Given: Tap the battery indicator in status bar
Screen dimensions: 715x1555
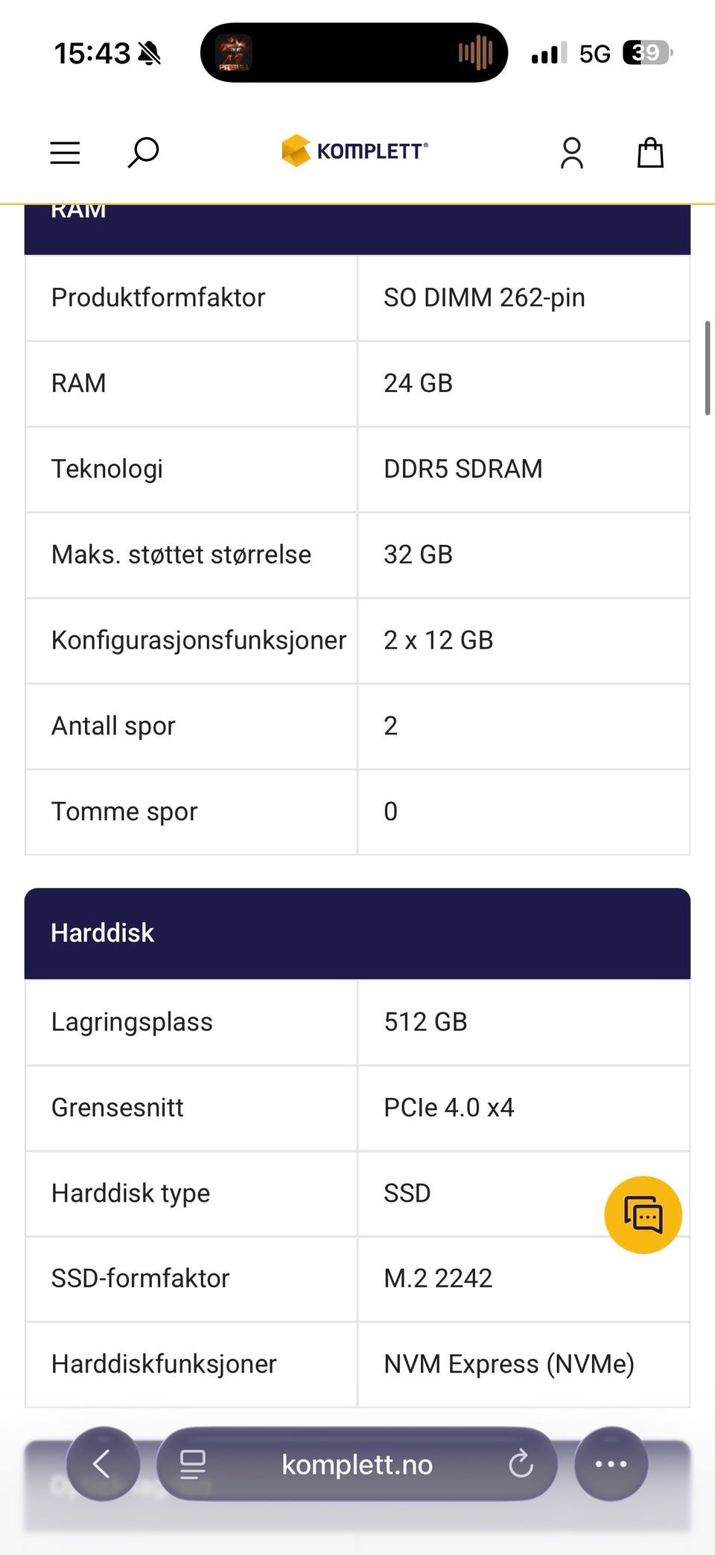Looking at the screenshot, I should pyautogui.click(x=646, y=53).
